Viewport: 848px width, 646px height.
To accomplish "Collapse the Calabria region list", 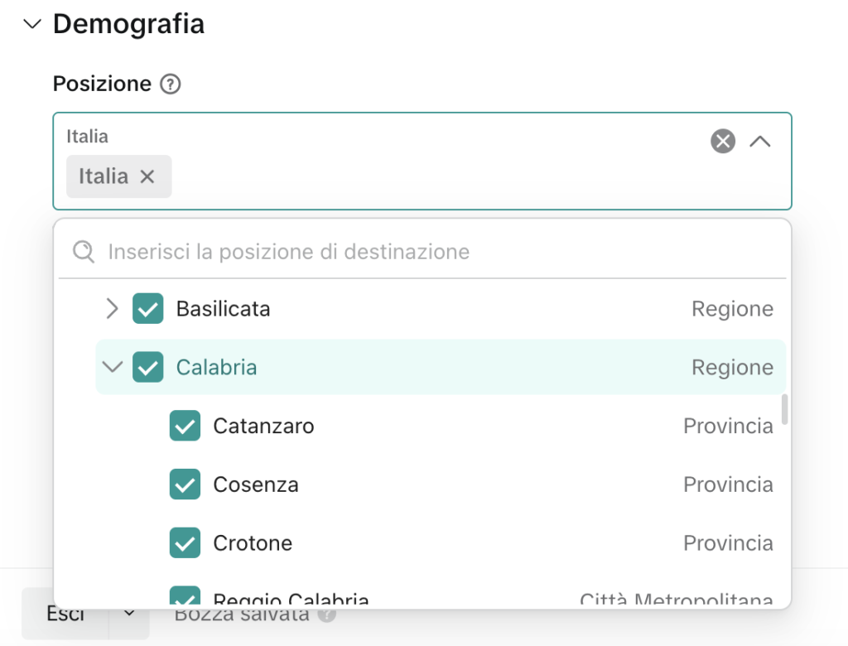I will (112, 367).
